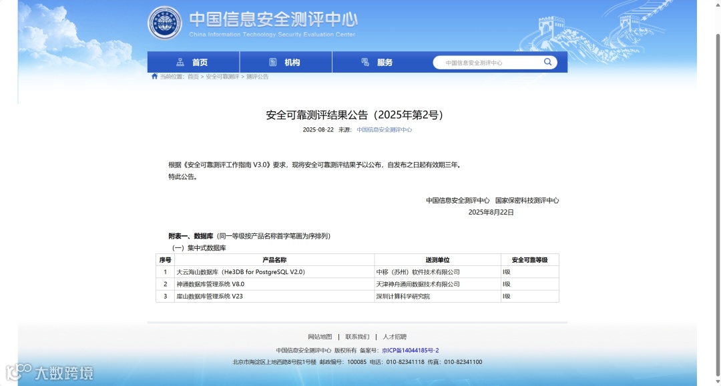Click the 送测单位 column header
721x386 pixels.
(438, 260)
